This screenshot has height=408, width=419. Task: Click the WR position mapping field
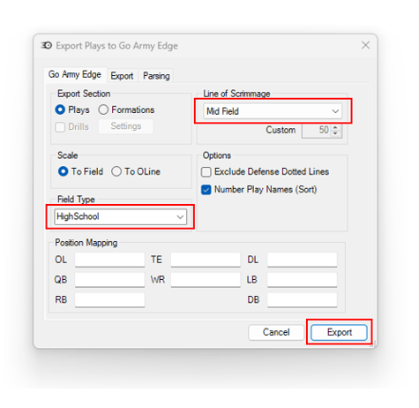click(206, 280)
